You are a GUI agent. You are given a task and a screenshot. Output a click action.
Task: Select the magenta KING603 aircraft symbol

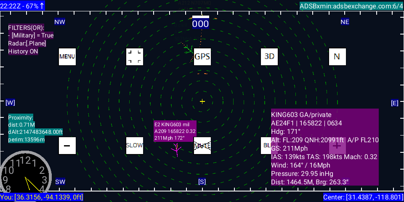(x=177, y=149)
